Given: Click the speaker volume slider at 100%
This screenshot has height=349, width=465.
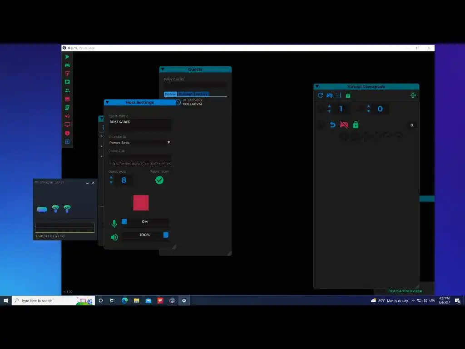Looking at the screenshot, I should coord(145,235).
